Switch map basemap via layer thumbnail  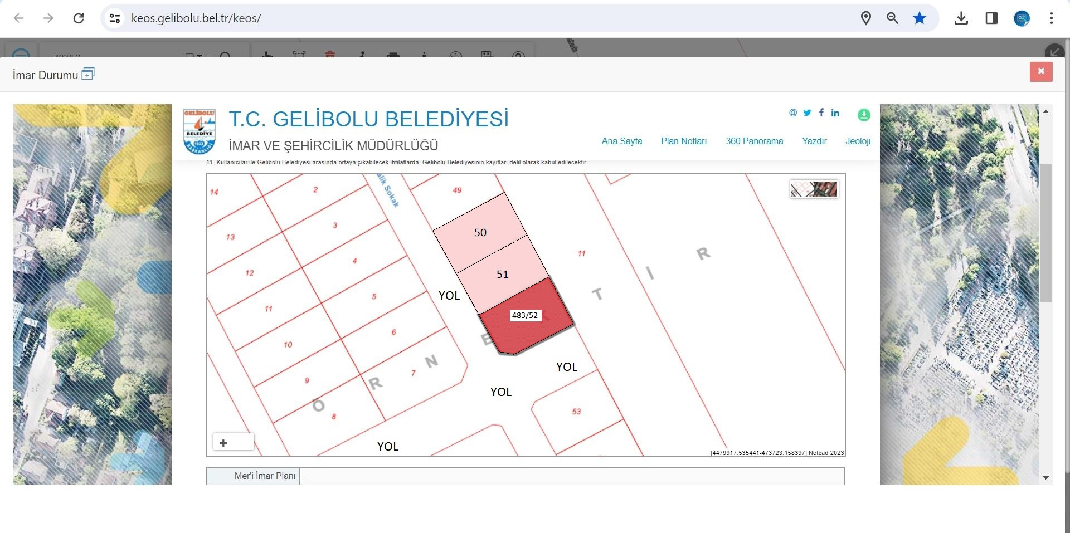click(x=814, y=189)
